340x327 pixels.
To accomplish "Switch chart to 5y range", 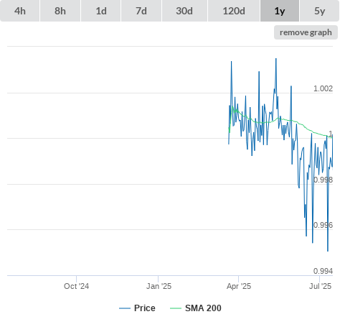I will click(320, 11).
